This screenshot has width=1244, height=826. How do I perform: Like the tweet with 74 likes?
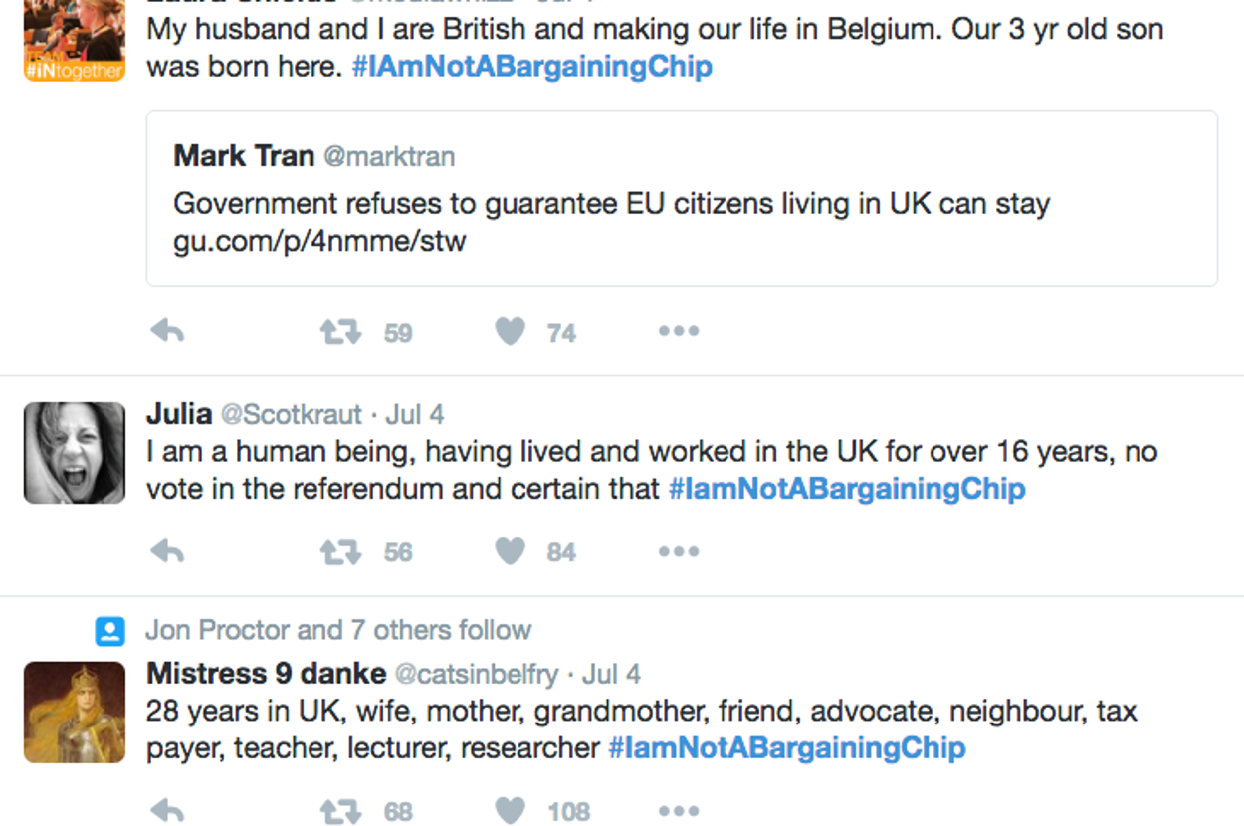(511, 332)
